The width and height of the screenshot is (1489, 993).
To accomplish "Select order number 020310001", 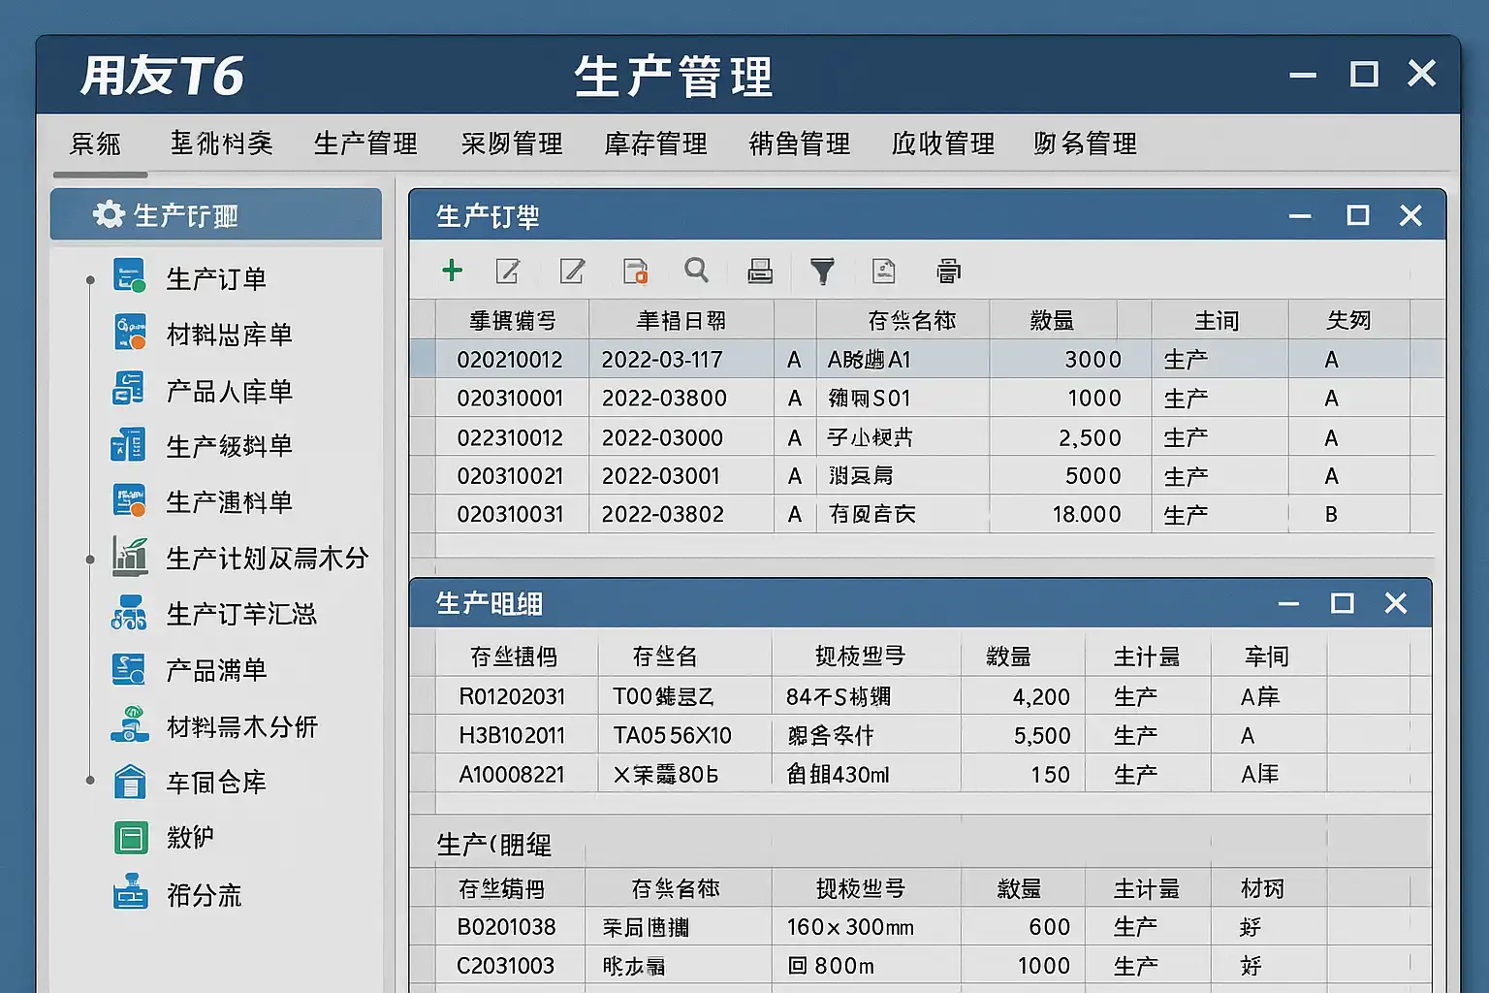I will 510,399.
